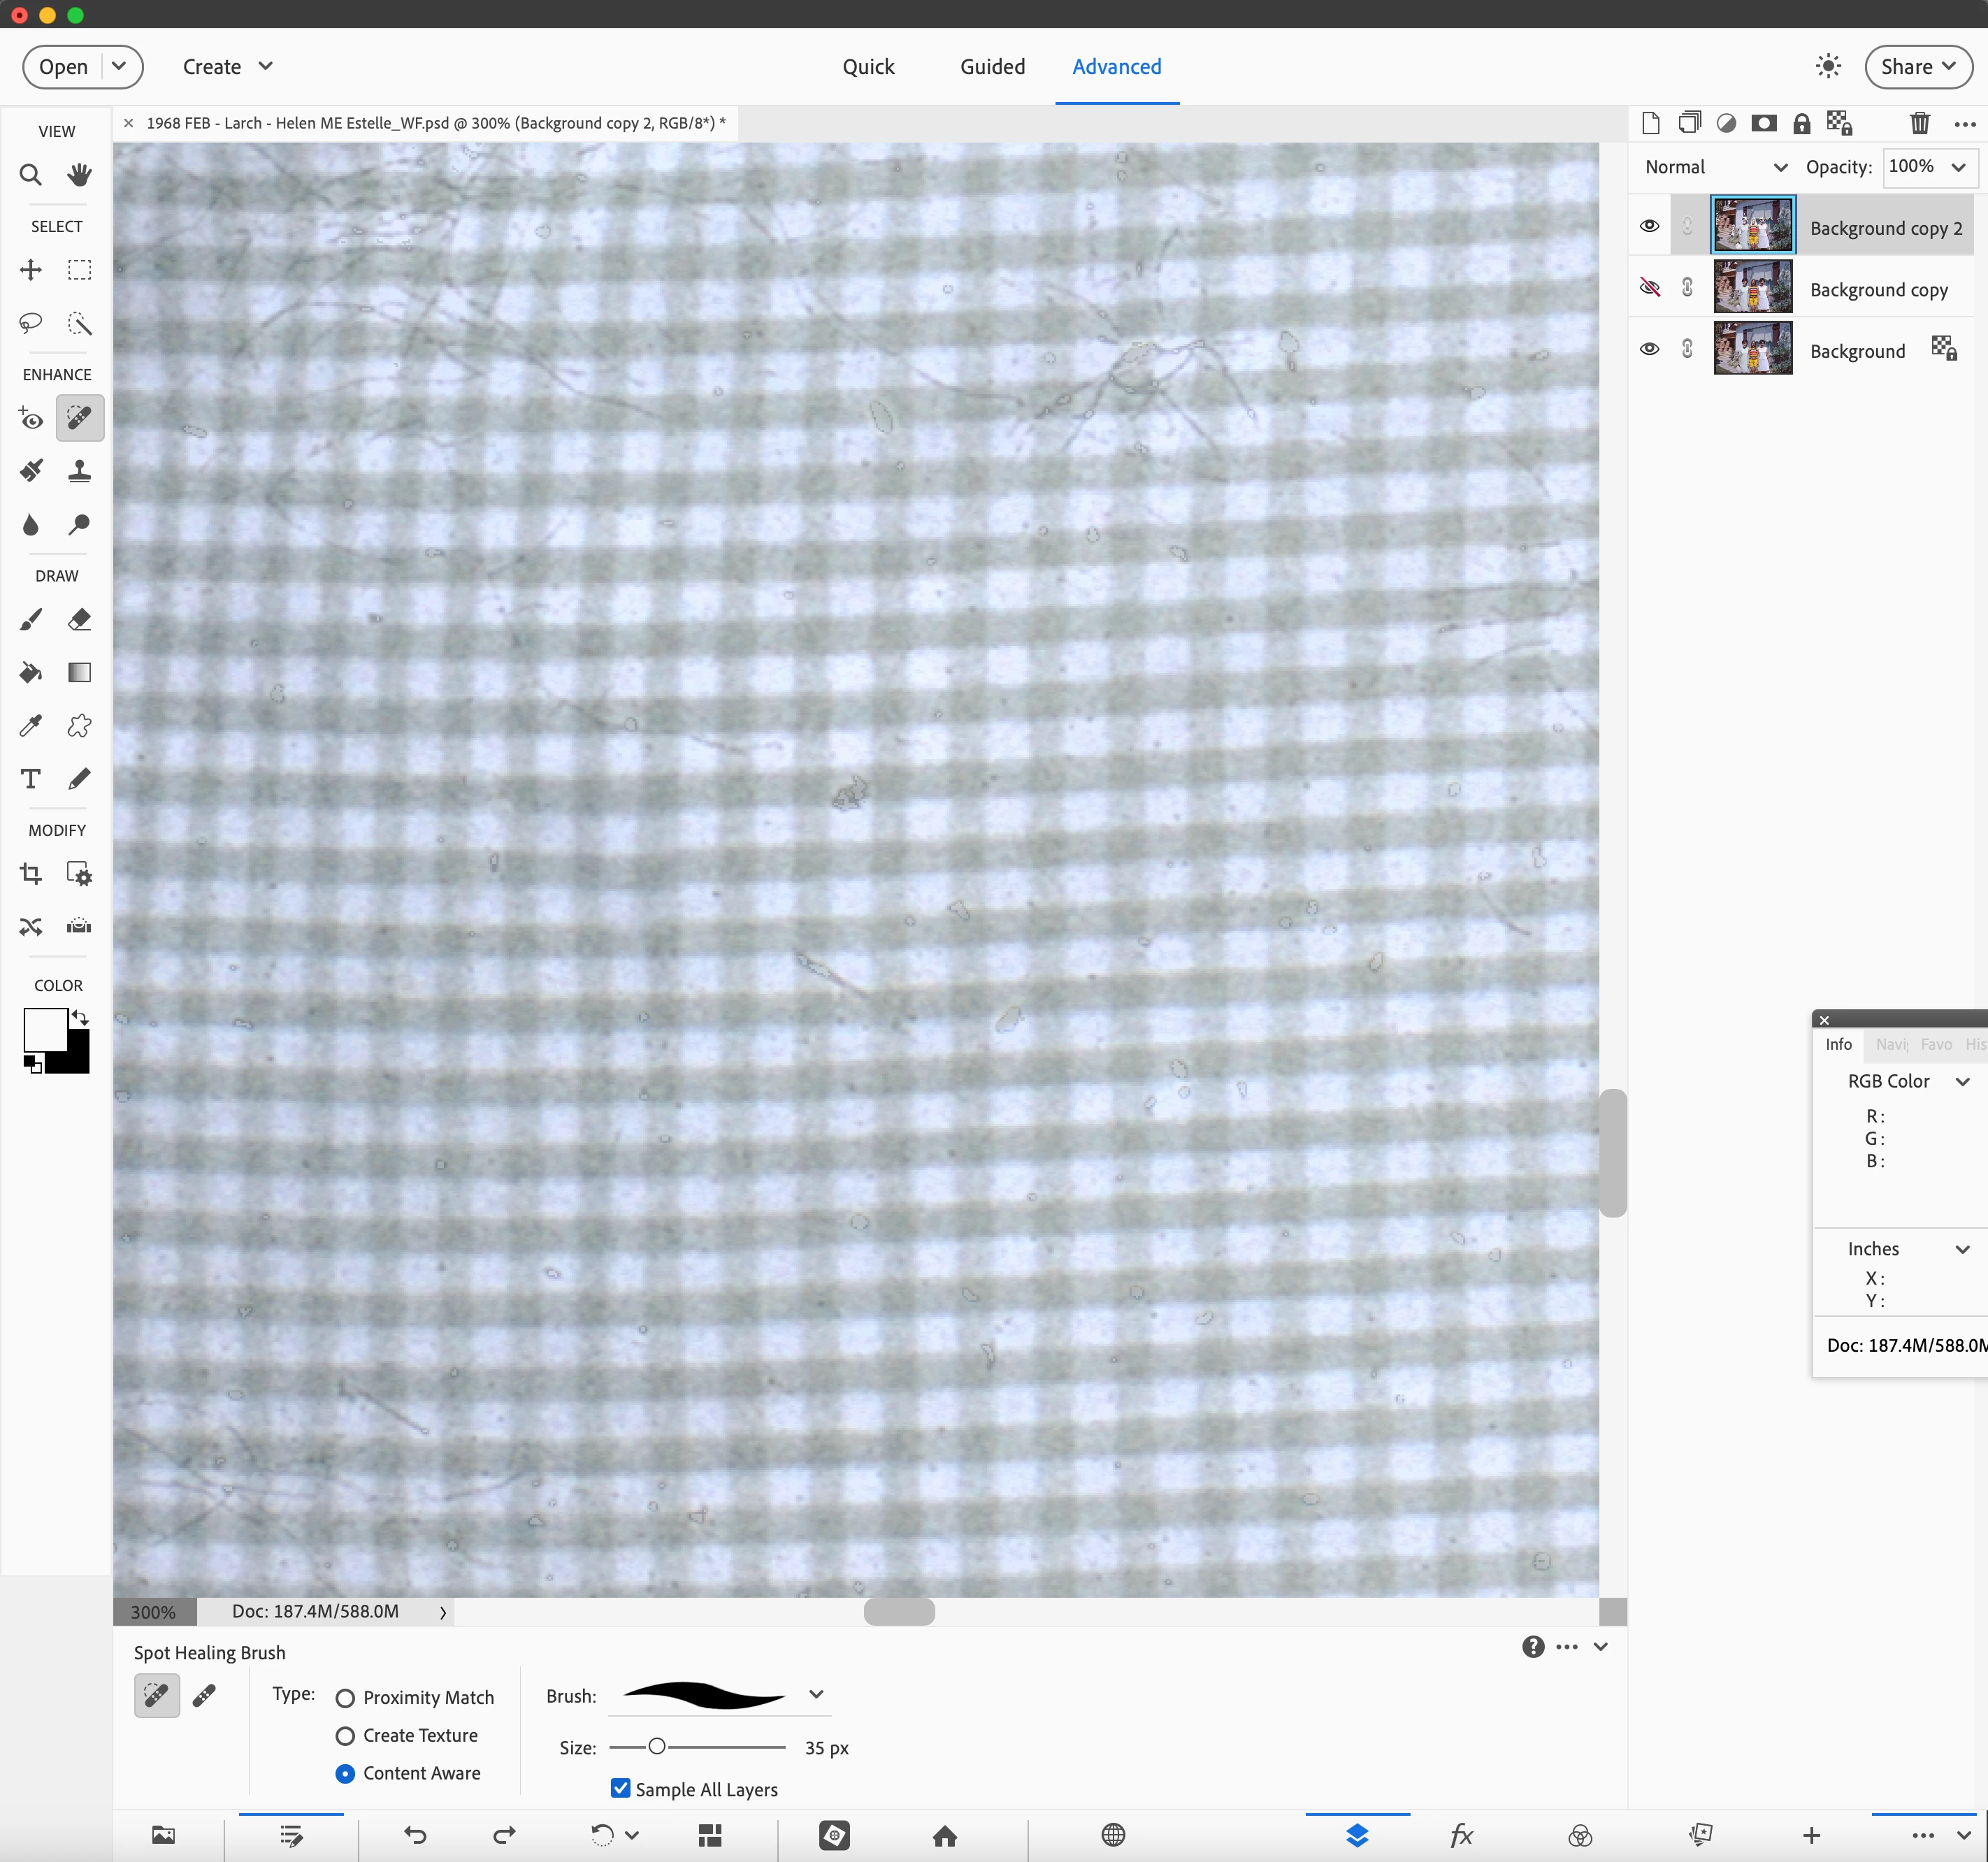Switch to Guided edit mode

click(992, 67)
